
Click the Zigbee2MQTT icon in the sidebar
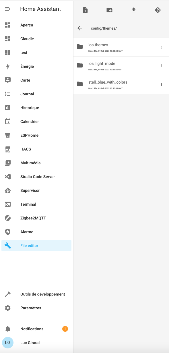8,218
